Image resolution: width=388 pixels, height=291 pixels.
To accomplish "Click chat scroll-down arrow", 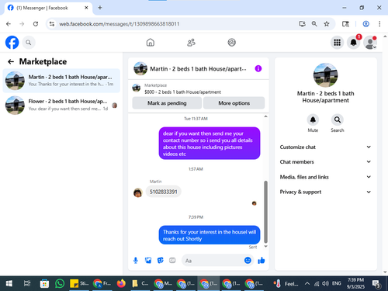I will point(265,247).
